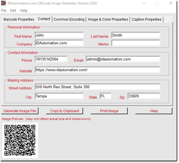Image resolution: width=179 pixels, height=163 pixels.
Task: Click the Website field with idautomation URL
Action: (x=98, y=70)
